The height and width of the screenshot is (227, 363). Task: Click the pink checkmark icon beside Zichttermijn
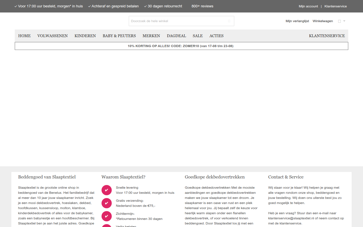point(107,216)
